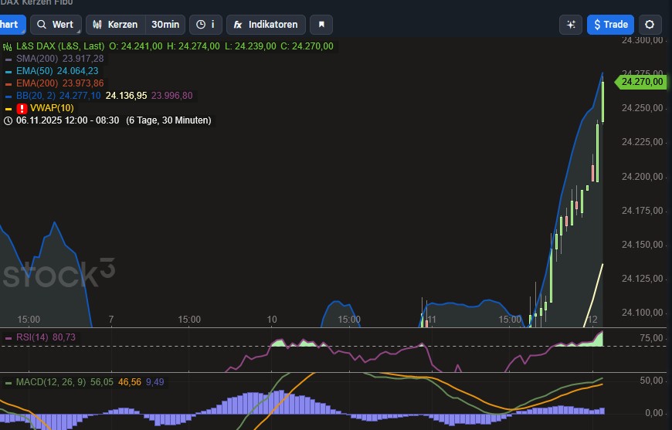Open the 30min timeframe dropdown

coord(165,25)
